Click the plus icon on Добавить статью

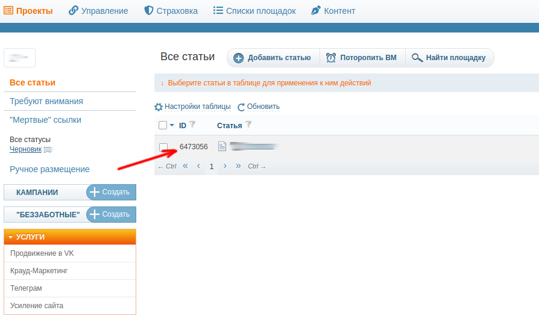point(239,58)
